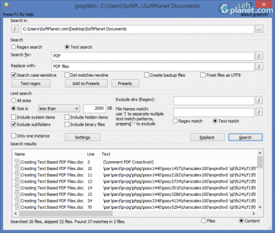Click '{\comment PDF CreactiveX}' result text
The image size is (275, 233).
[x=128, y=162]
